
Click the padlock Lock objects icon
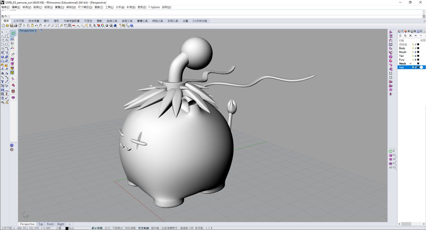click(x=94, y=25)
